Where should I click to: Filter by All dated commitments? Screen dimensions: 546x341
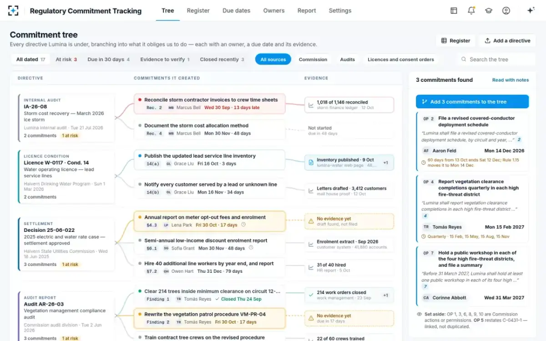pyautogui.click(x=30, y=59)
